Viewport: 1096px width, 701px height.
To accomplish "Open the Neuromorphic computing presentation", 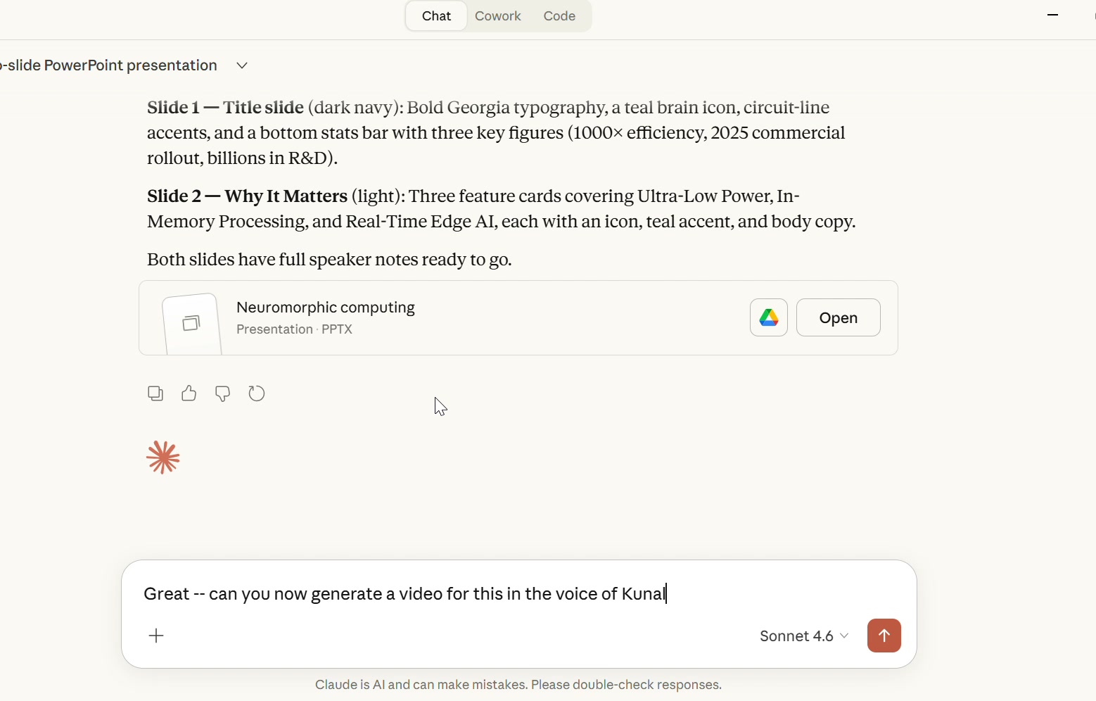I will point(838,317).
